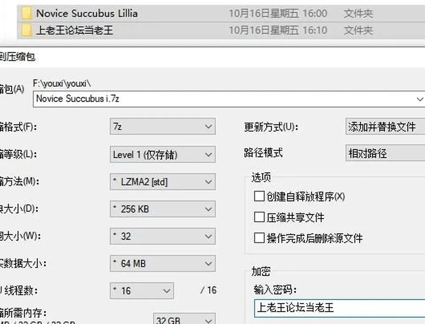Open the 添加并替换文件 update mode dropdown

point(385,126)
